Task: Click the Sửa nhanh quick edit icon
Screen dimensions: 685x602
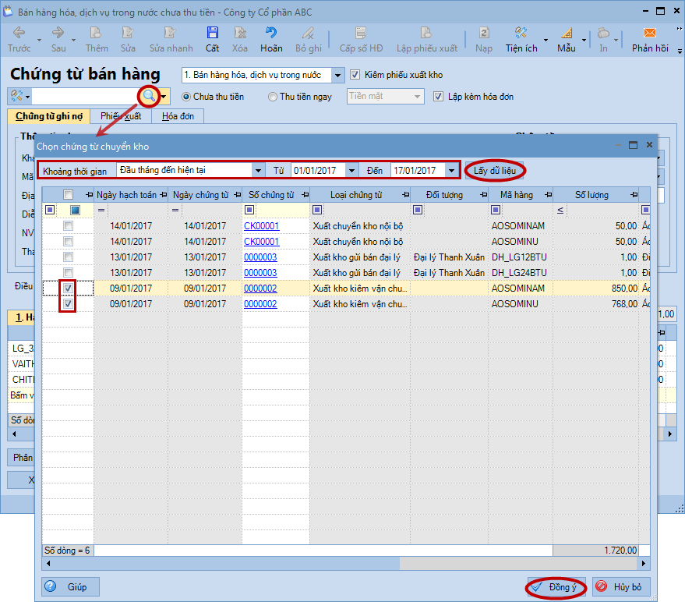Action: tap(170, 33)
